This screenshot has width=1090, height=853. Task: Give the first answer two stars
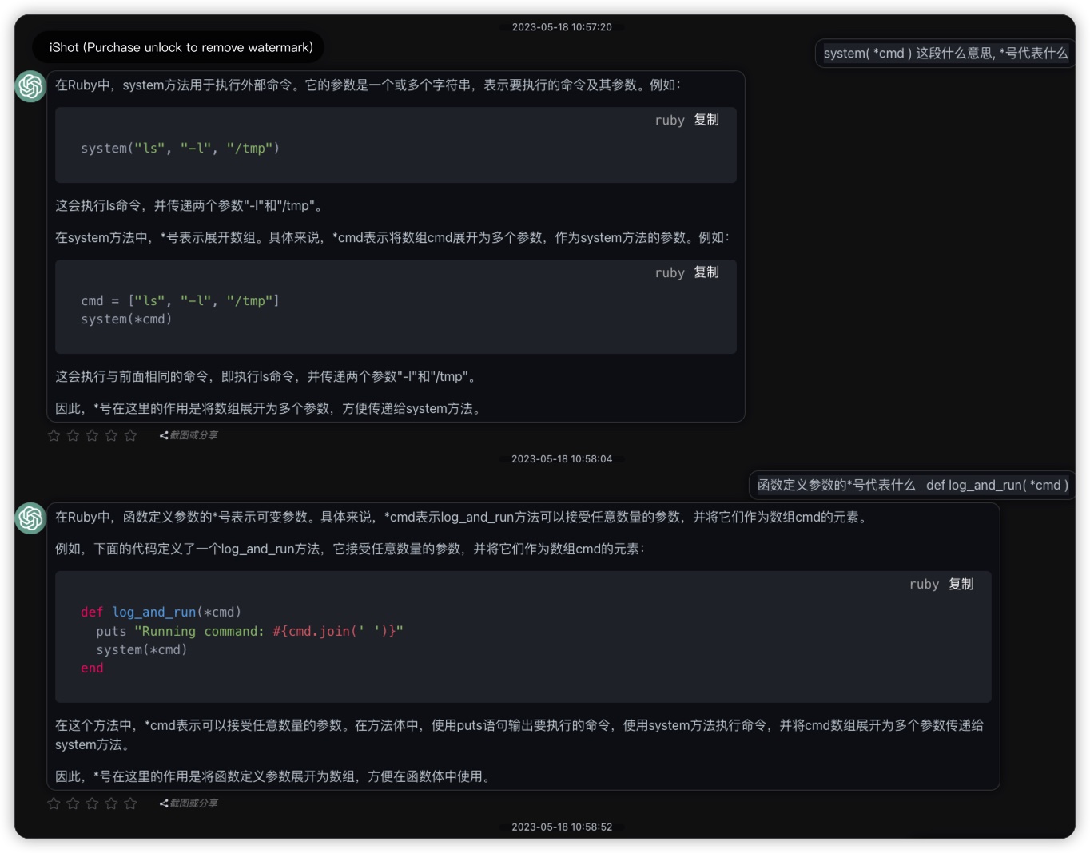73,435
